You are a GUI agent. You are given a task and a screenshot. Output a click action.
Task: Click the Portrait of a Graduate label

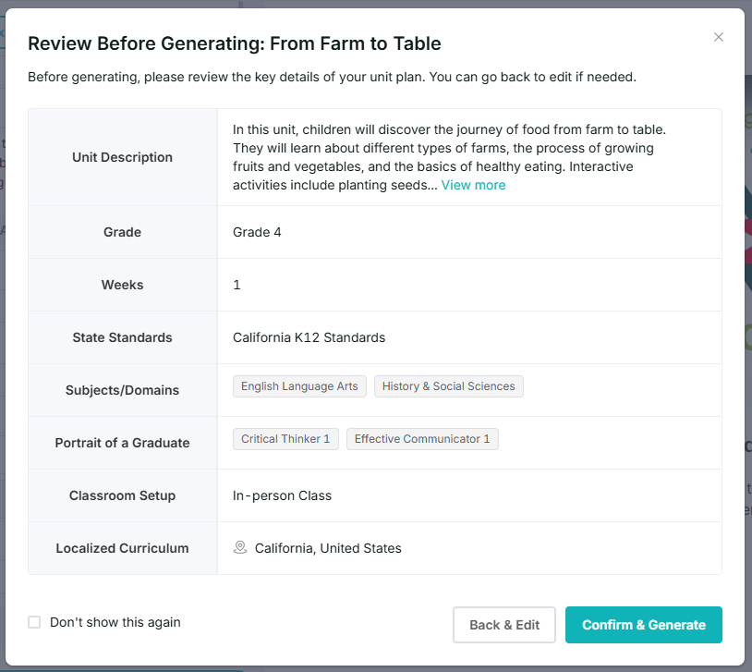(x=122, y=443)
